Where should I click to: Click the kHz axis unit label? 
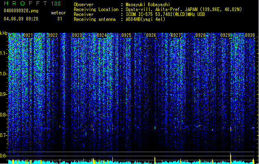coord(4,33)
